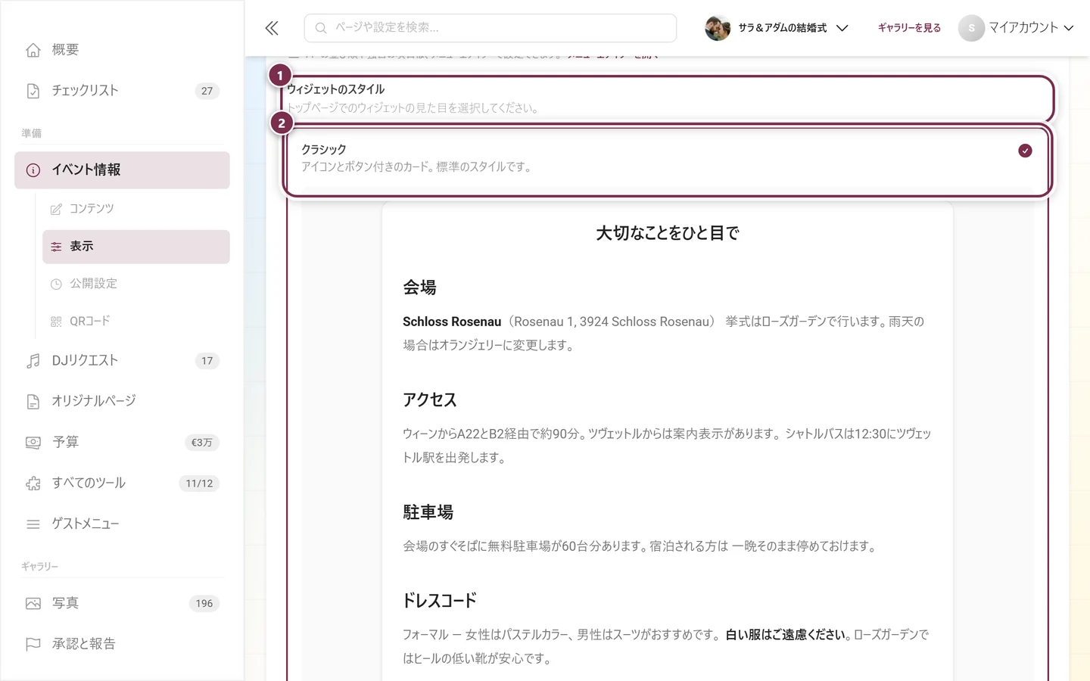
Task: Click the イベント情報 info icon
Action: click(33, 170)
